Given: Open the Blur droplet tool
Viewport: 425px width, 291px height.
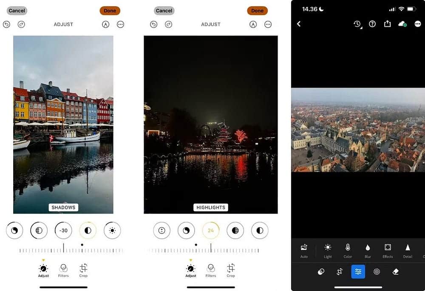Looking at the screenshot, I should (368, 250).
